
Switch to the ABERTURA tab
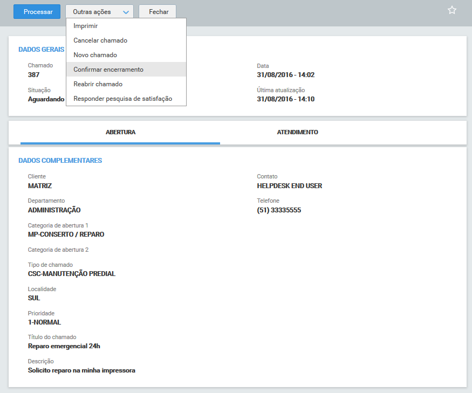[120, 132]
